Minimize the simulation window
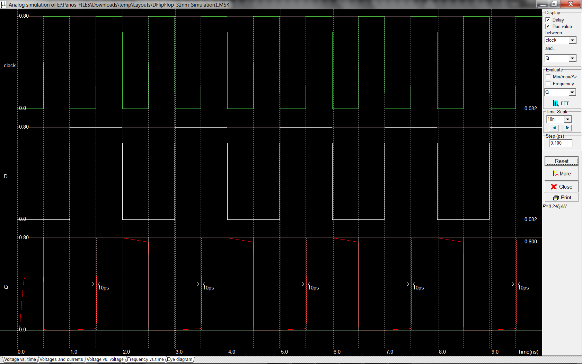The height and width of the screenshot is (364, 582). (543, 4)
